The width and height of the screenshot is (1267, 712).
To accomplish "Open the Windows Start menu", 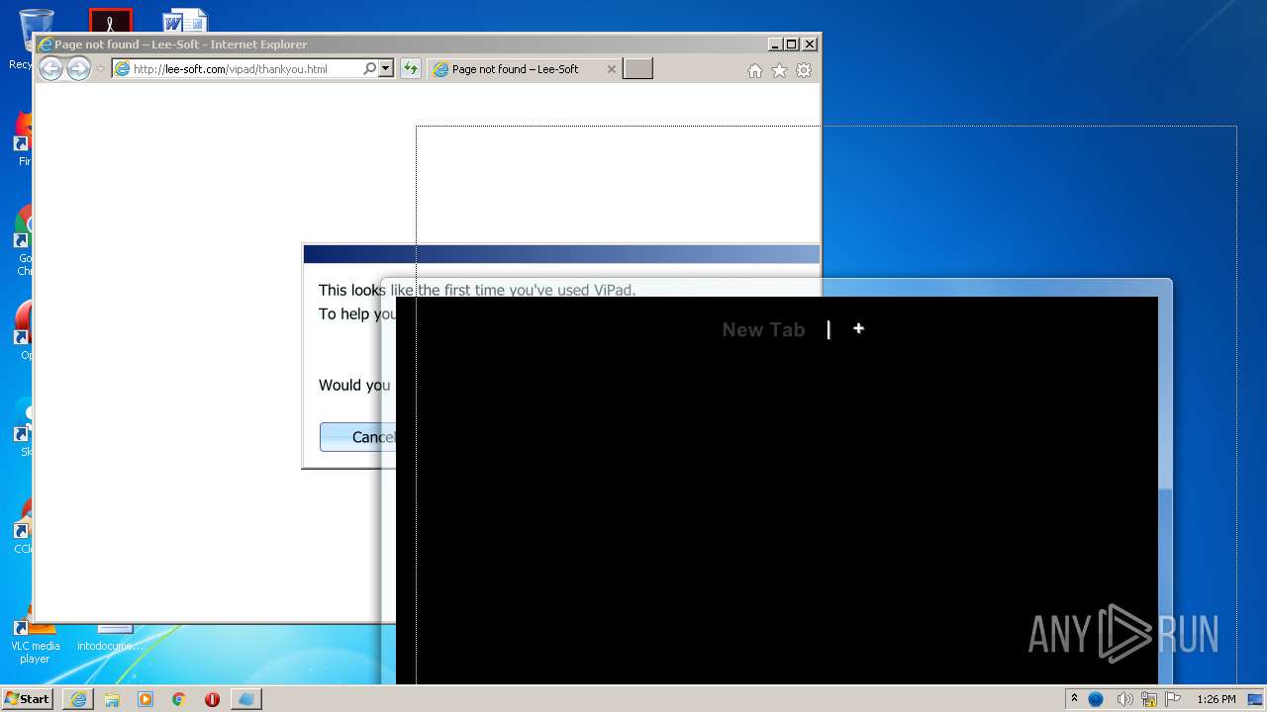I will (x=28, y=698).
